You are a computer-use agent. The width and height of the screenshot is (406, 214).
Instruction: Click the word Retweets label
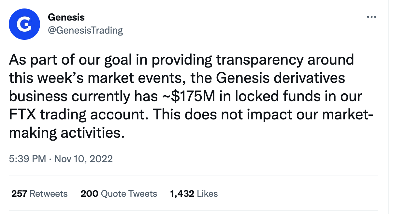point(49,193)
